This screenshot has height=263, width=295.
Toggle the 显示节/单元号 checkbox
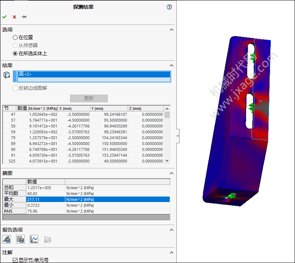pos(15,260)
